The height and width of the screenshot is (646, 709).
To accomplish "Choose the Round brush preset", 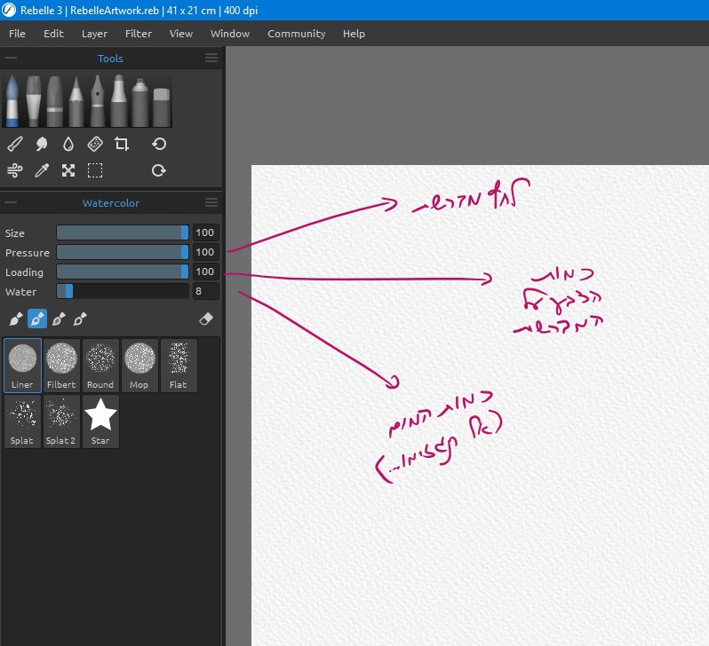I will [x=100, y=366].
